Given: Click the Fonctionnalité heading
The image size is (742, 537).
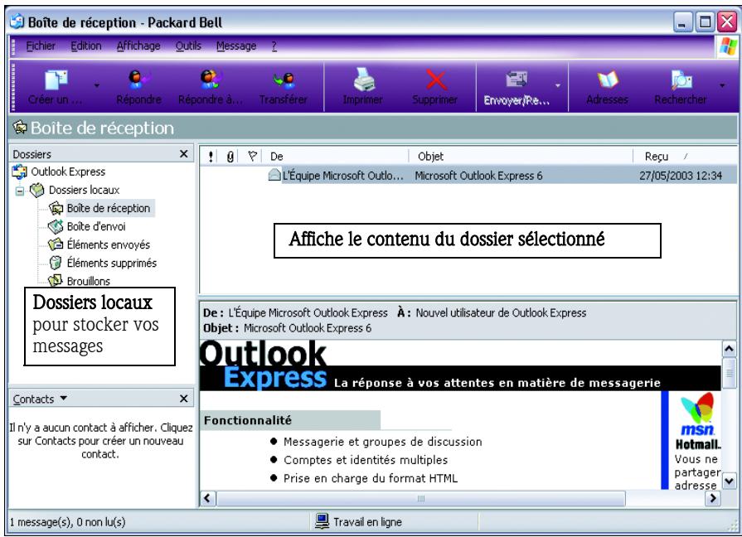Looking at the screenshot, I should tap(248, 420).
